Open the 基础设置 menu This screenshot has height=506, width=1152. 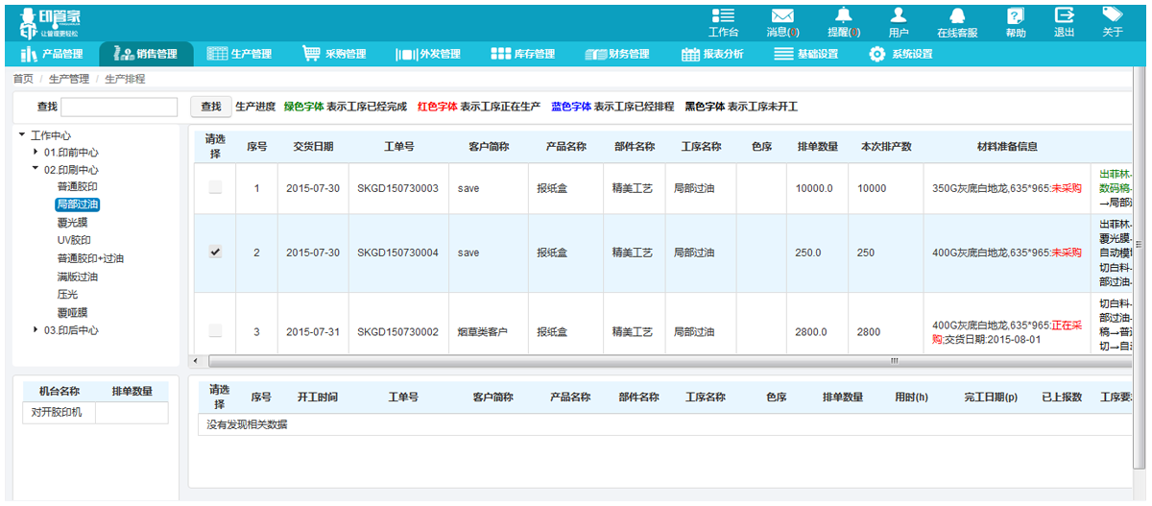point(806,54)
